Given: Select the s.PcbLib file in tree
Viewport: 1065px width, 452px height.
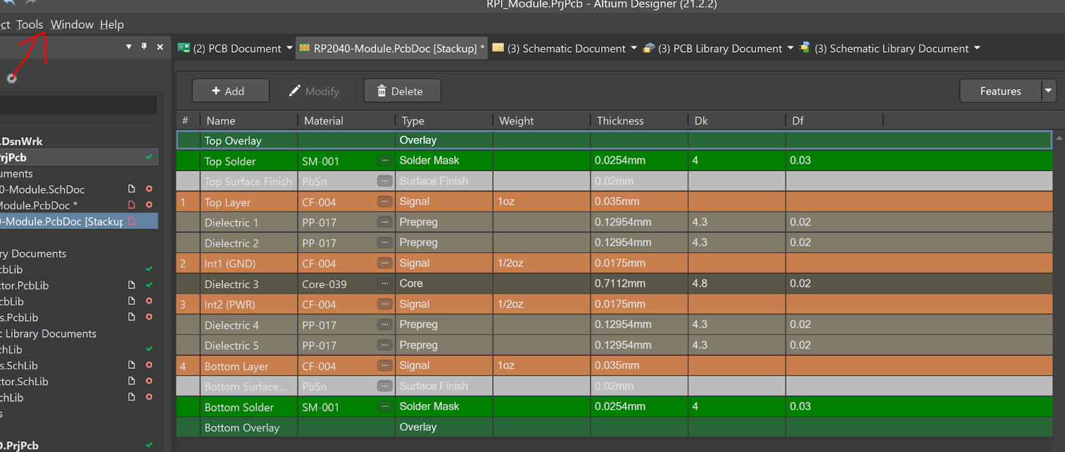Looking at the screenshot, I should (19, 318).
